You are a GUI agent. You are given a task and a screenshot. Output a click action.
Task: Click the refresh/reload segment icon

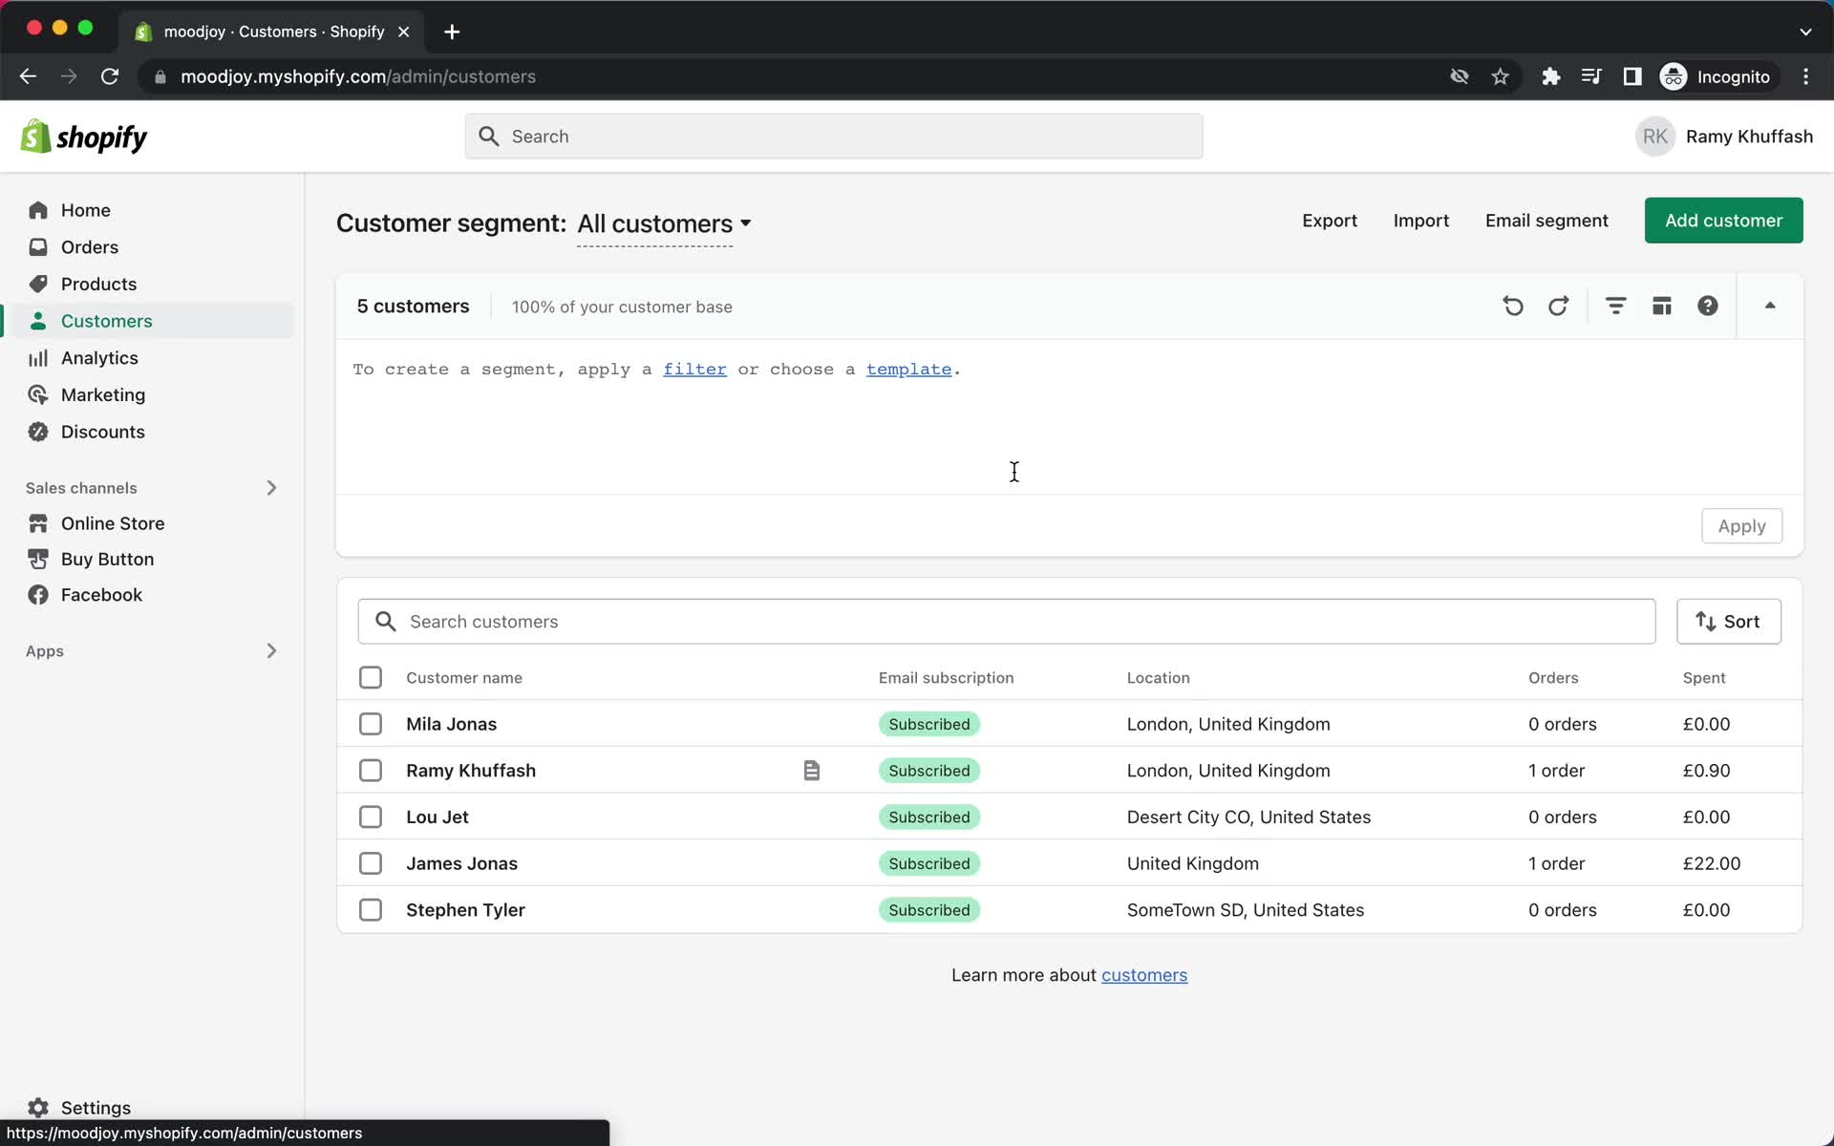point(1558,307)
